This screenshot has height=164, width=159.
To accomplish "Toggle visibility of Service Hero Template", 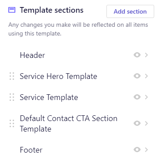I will coord(137,76).
